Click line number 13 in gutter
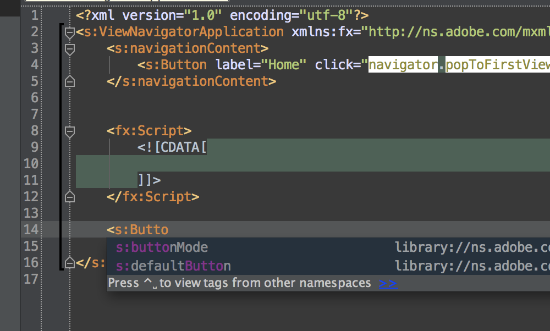Viewport: 550px width, 331px height. pyautogui.click(x=31, y=213)
